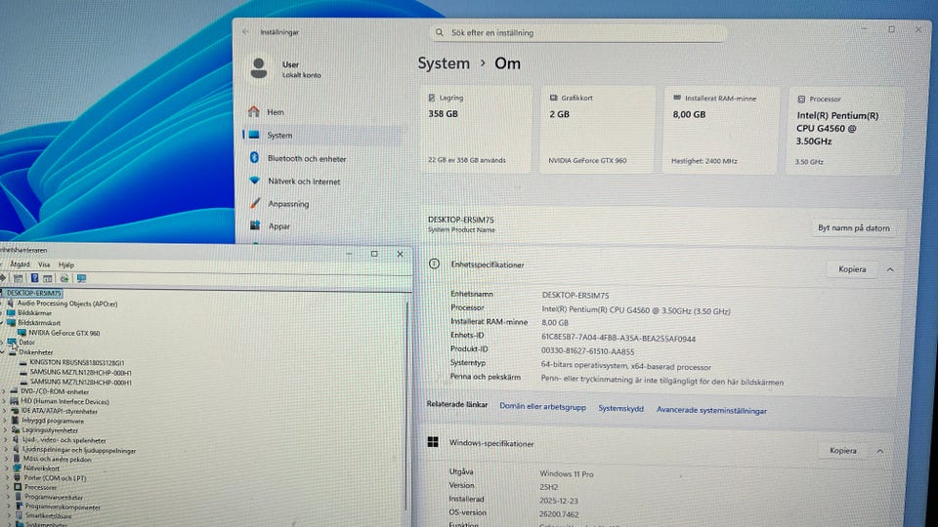This screenshot has height=527, width=938.
Task: Click Device Manager's scan for hardware monitor icon
Action: (x=81, y=278)
